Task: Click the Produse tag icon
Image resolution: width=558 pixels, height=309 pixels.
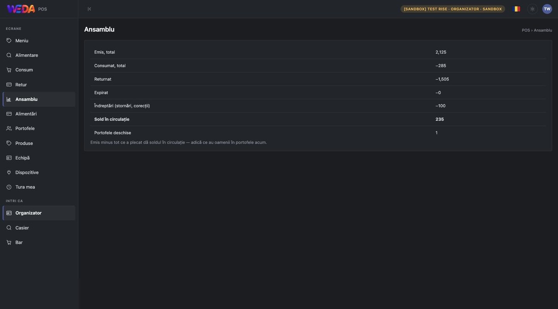Action: [9, 143]
